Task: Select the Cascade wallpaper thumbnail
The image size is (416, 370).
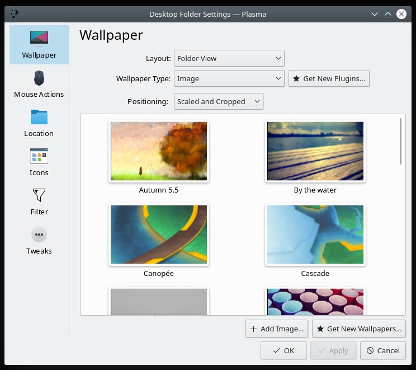Action: click(x=315, y=235)
